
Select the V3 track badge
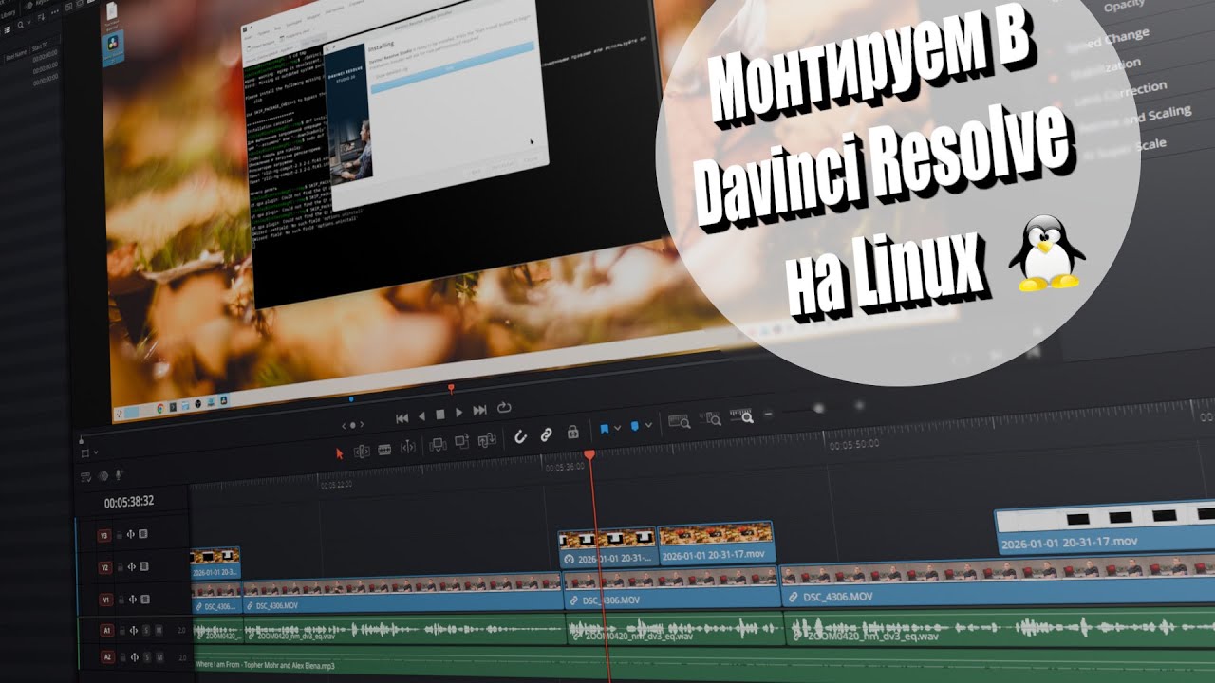[104, 536]
